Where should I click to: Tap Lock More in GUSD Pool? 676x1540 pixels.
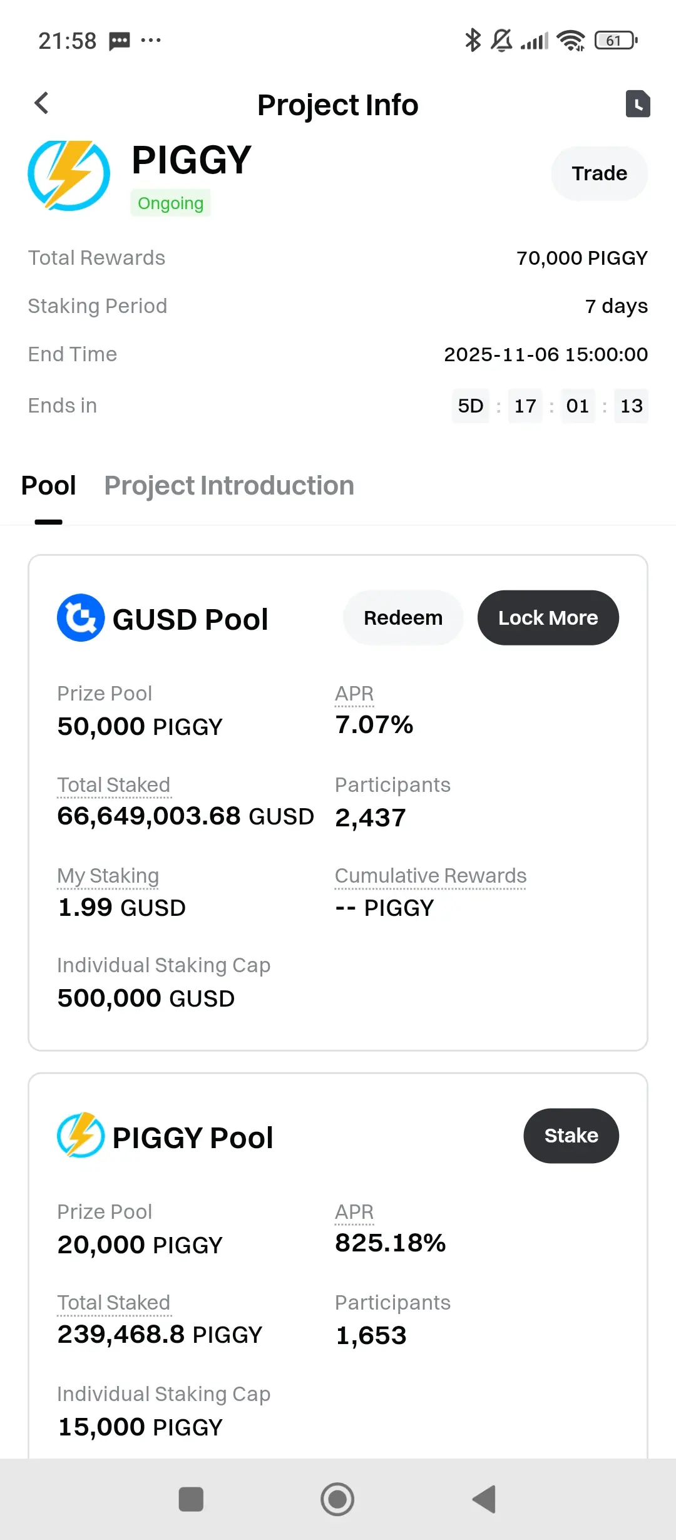point(548,618)
